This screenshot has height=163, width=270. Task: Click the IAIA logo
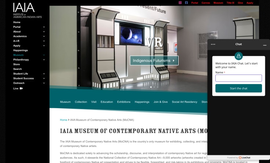pos(28,10)
